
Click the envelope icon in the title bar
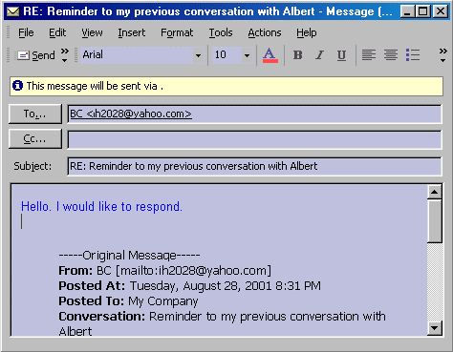13,11
